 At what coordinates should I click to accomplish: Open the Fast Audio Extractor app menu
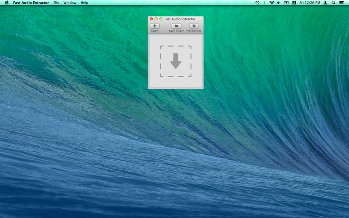pyautogui.click(x=31, y=3)
